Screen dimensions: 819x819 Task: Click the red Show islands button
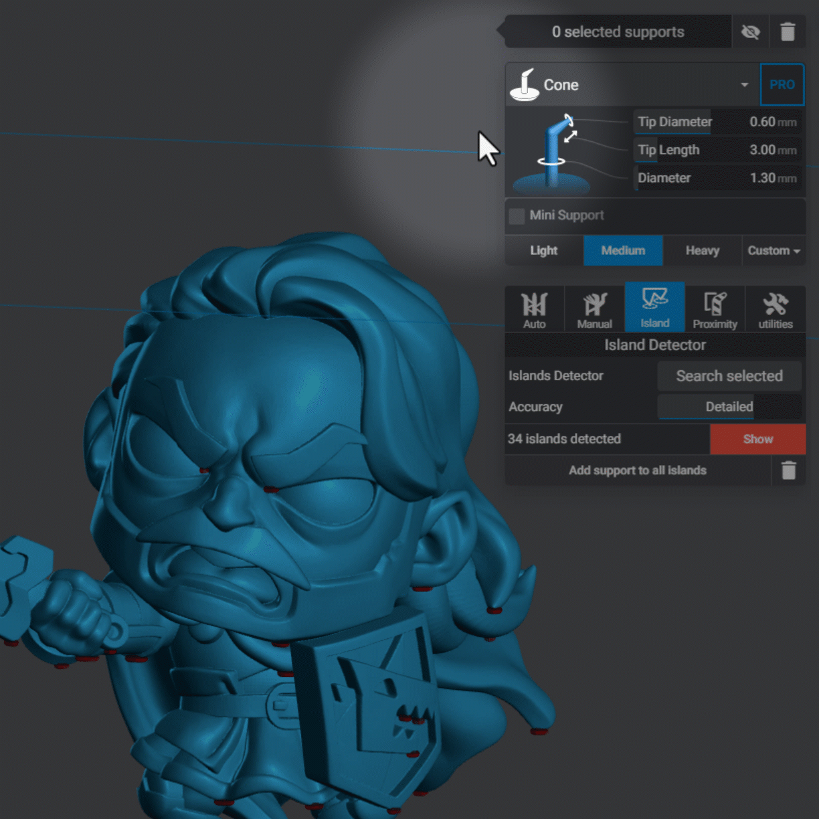pos(757,439)
